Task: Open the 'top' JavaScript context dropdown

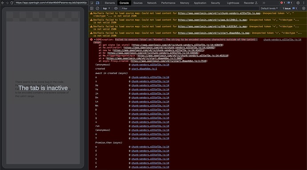Action: coord(106,8)
